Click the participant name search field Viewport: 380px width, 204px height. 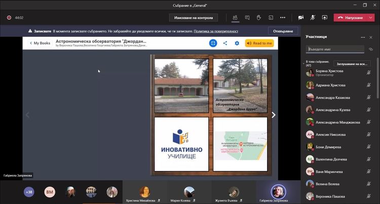point(335,50)
